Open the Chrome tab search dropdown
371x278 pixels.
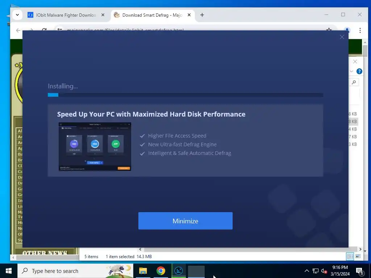point(17,15)
